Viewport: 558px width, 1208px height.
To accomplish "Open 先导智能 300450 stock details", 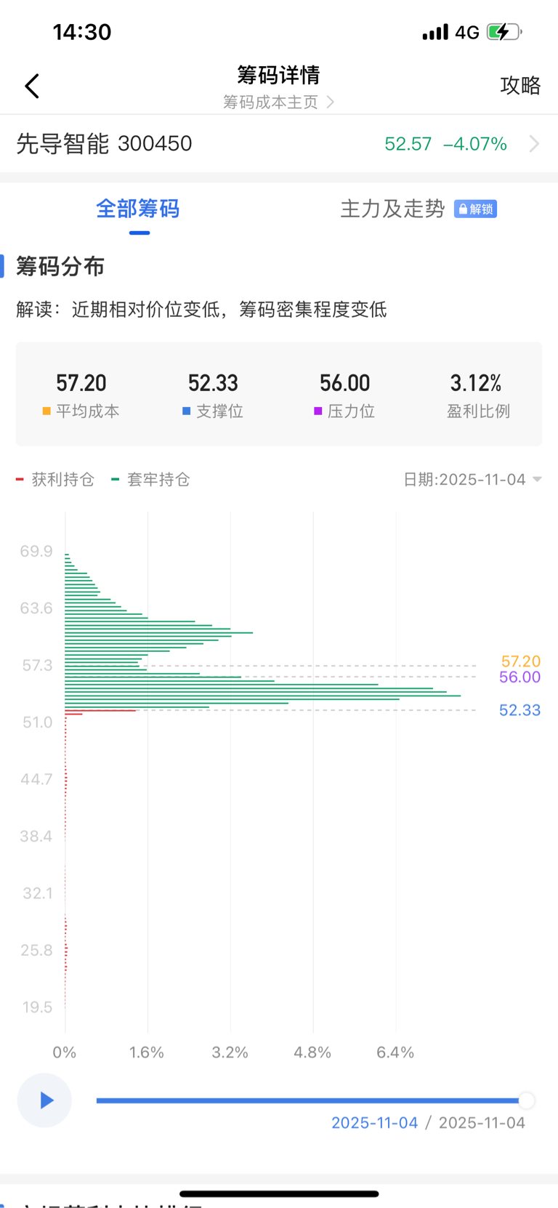I will pos(104,144).
